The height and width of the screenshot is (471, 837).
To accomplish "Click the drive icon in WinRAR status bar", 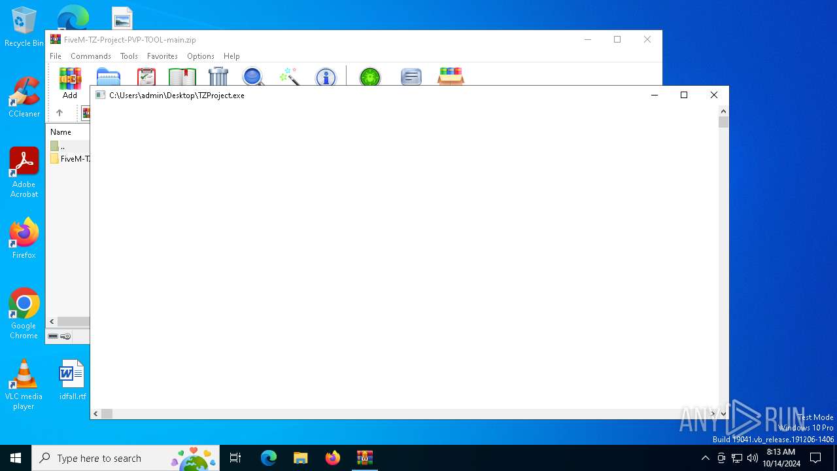I will (x=53, y=336).
